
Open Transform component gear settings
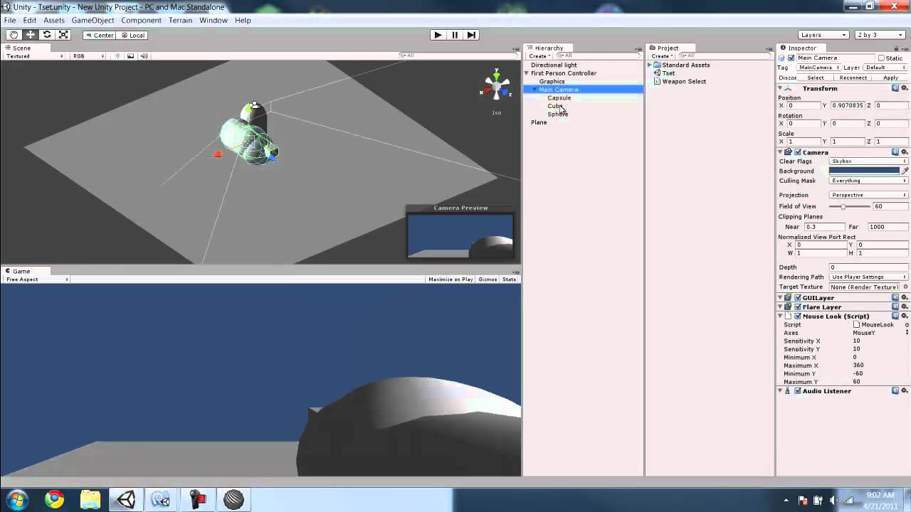coord(905,88)
